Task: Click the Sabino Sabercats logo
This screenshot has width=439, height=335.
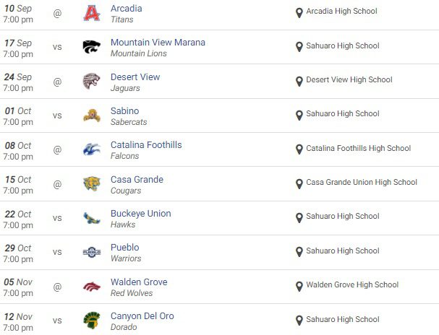Action: [91, 116]
